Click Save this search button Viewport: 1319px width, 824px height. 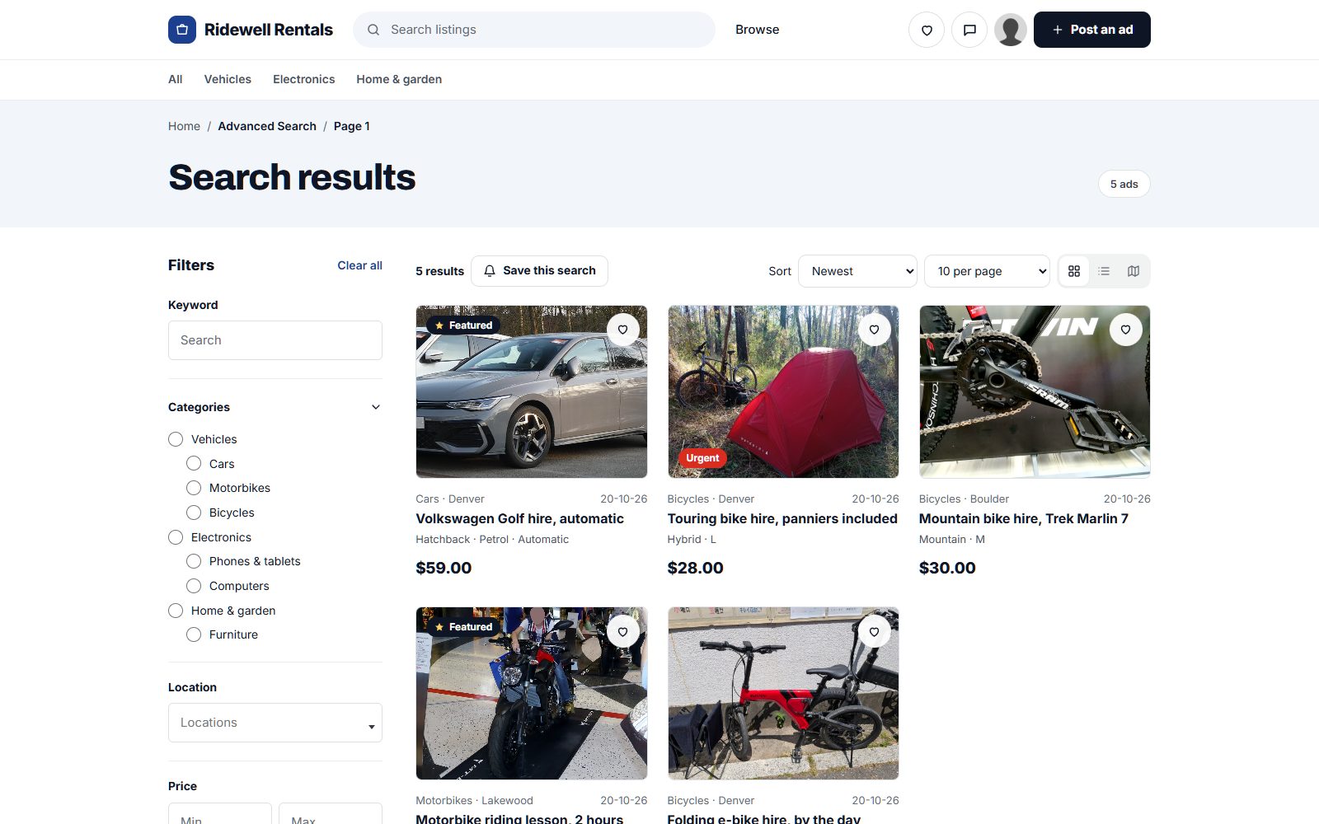[x=539, y=271]
